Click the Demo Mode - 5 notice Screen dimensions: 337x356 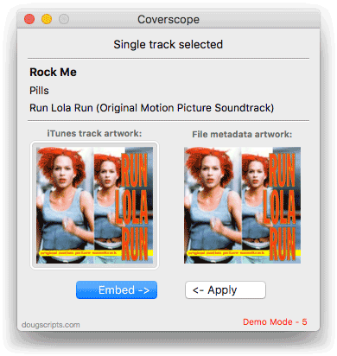(275, 321)
